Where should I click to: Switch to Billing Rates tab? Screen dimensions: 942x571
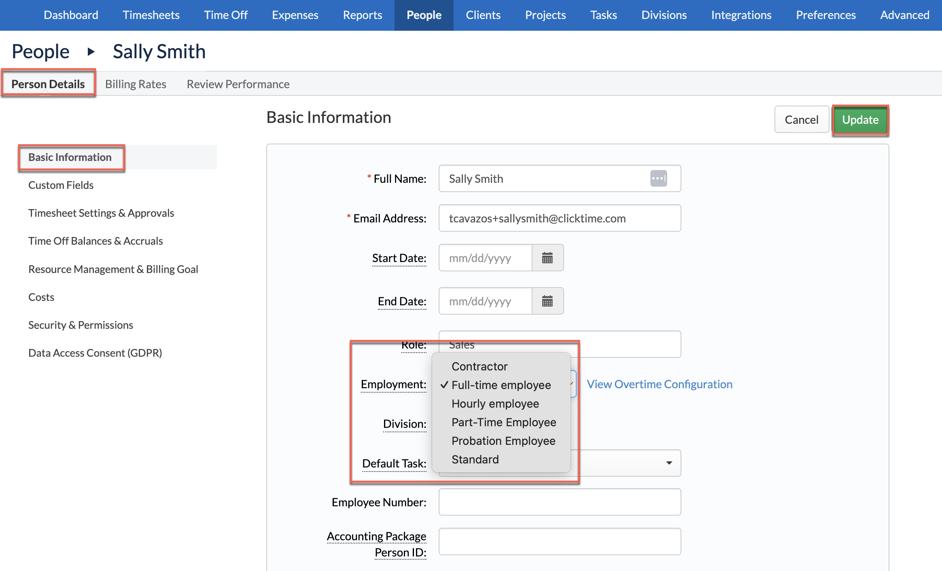(x=136, y=84)
